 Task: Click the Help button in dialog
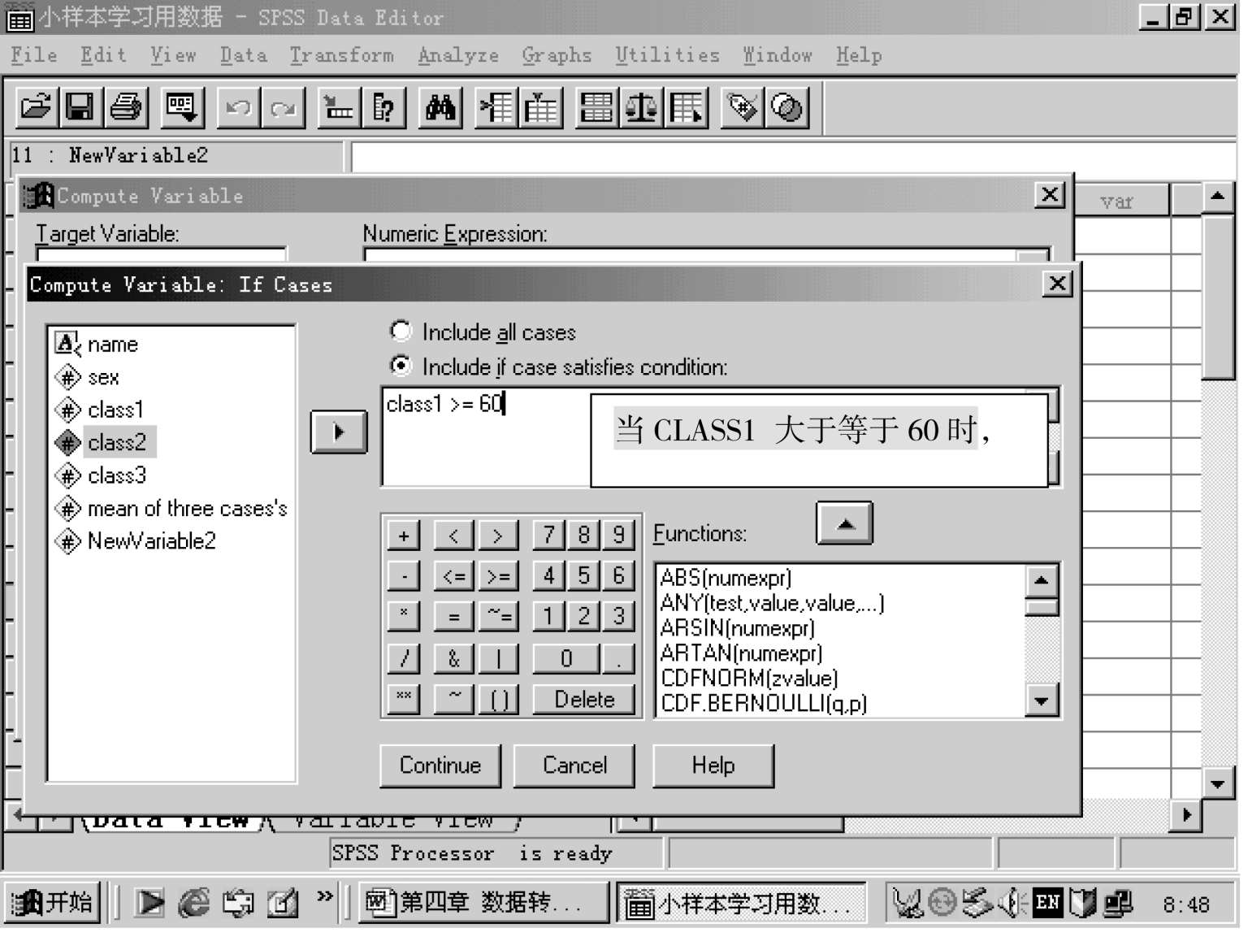point(713,766)
